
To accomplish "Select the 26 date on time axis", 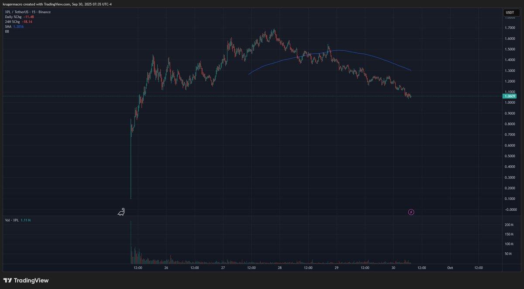I will tap(166, 268).
